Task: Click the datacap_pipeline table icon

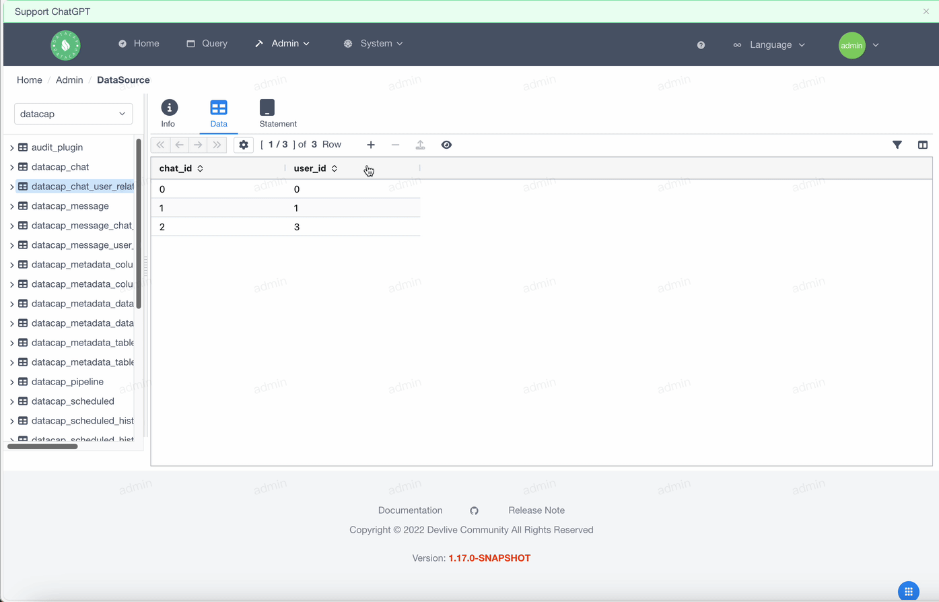Action: [x=23, y=382]
